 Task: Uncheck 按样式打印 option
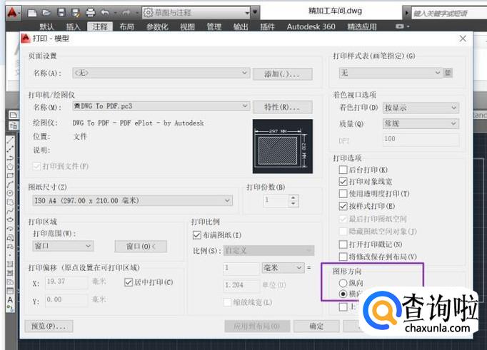(343, 206)
